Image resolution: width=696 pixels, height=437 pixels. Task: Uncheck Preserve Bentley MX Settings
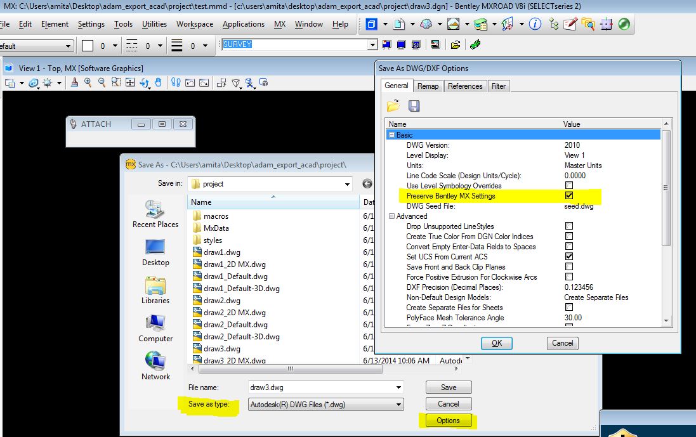569,195
